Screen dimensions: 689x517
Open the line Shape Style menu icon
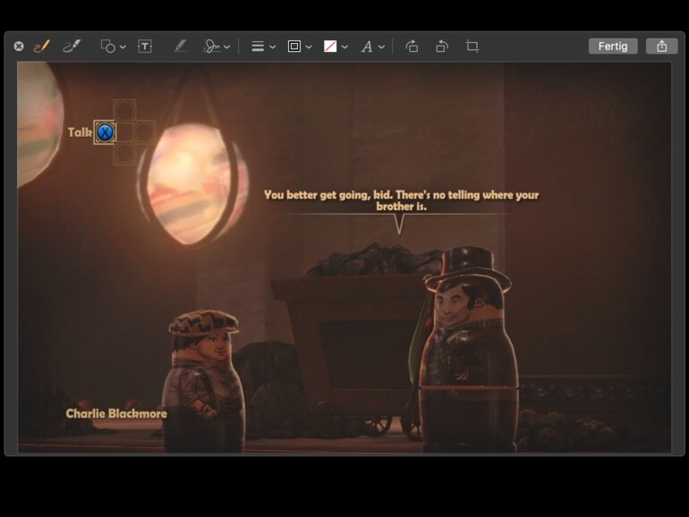(x=258, y=47)
